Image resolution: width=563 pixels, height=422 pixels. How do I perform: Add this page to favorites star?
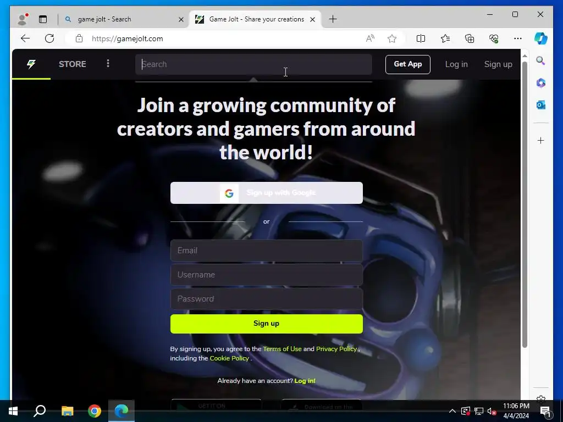(392, 38)
